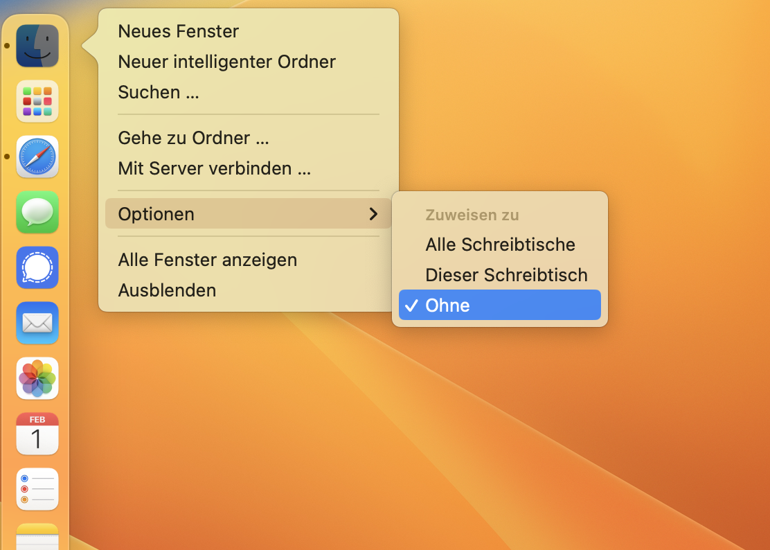Screen dimensions: 770x550
Task: Open Safari from the Dock
Action: [37, 157]
